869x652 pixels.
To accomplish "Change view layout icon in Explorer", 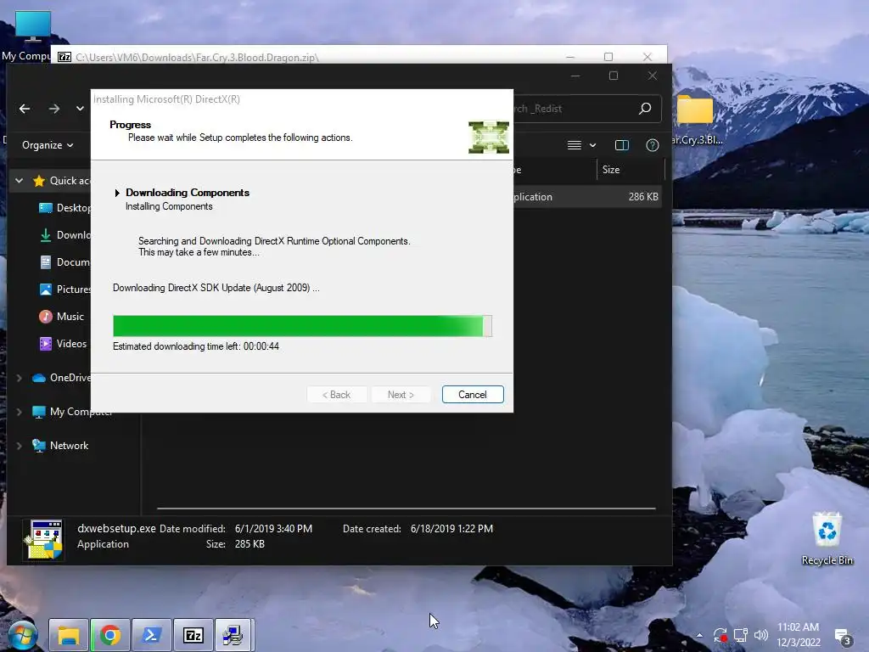I will (x=575, y=145).
